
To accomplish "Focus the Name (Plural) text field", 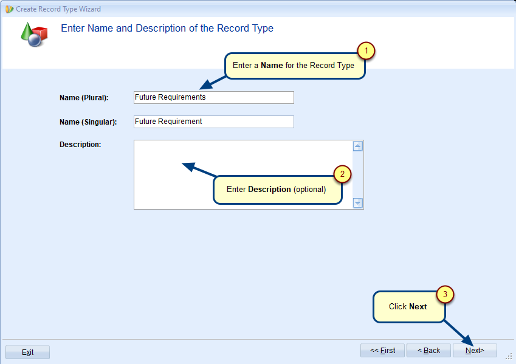I will pos(213,97).
